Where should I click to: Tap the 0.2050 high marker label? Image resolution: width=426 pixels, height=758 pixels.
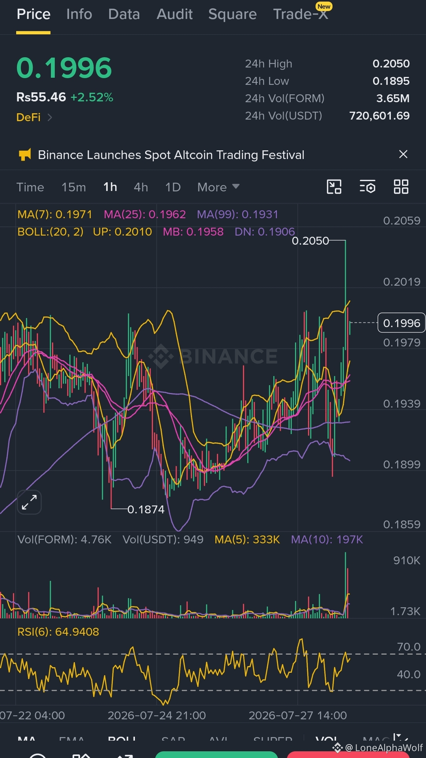pyautogui.click(x=310, y=241)
